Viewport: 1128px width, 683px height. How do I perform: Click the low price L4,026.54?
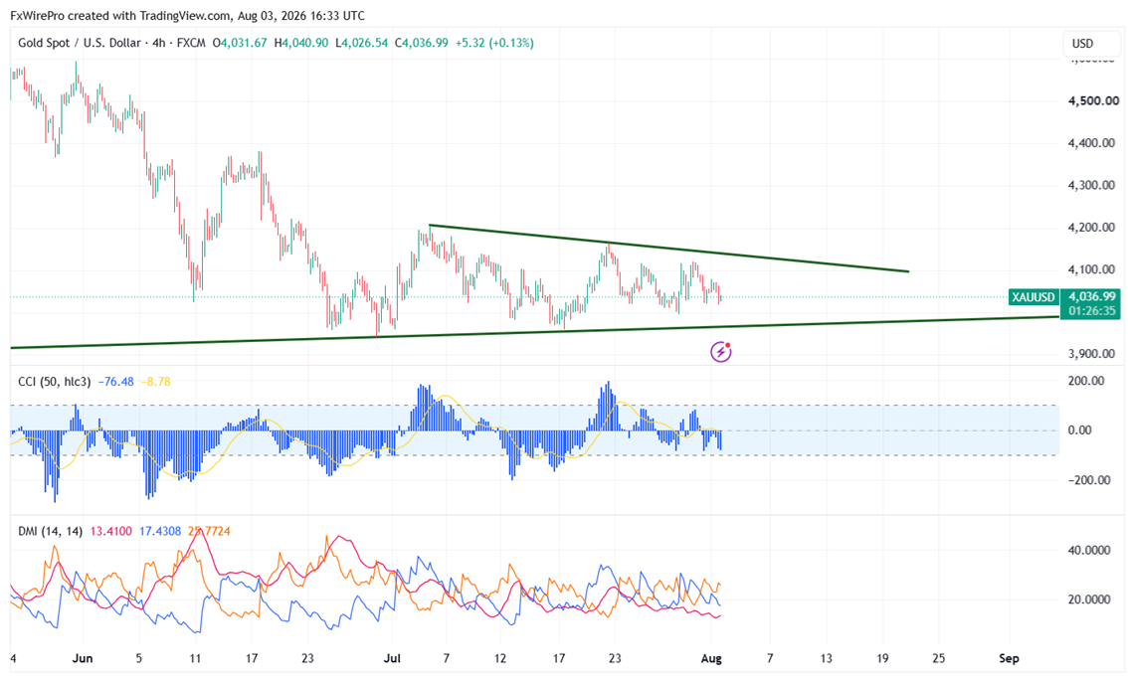point(362,43)
